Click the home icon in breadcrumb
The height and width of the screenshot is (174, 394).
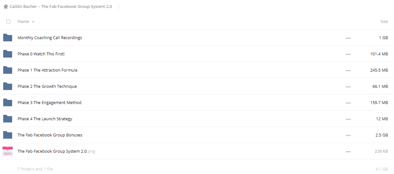5,6
